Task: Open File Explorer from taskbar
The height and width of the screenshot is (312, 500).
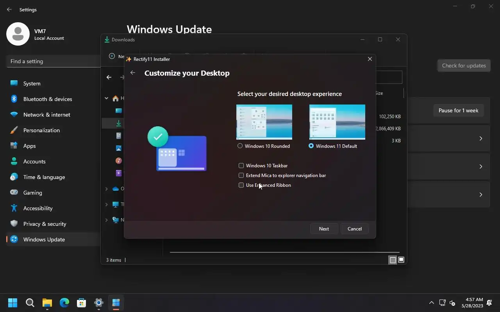Action: (x=47, y=303)
